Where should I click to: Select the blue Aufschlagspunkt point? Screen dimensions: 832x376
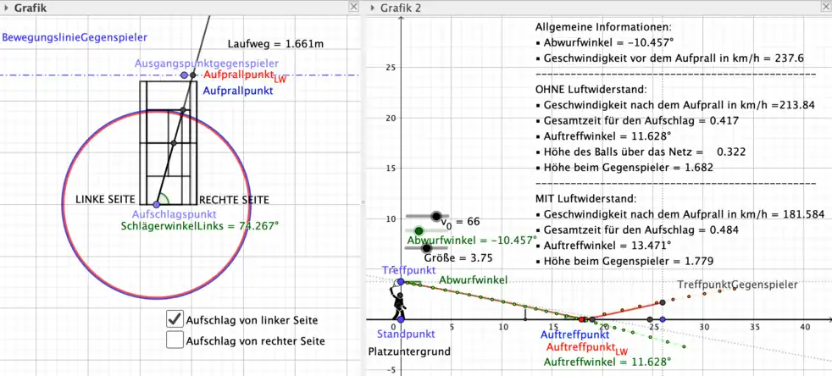[157, 204]
